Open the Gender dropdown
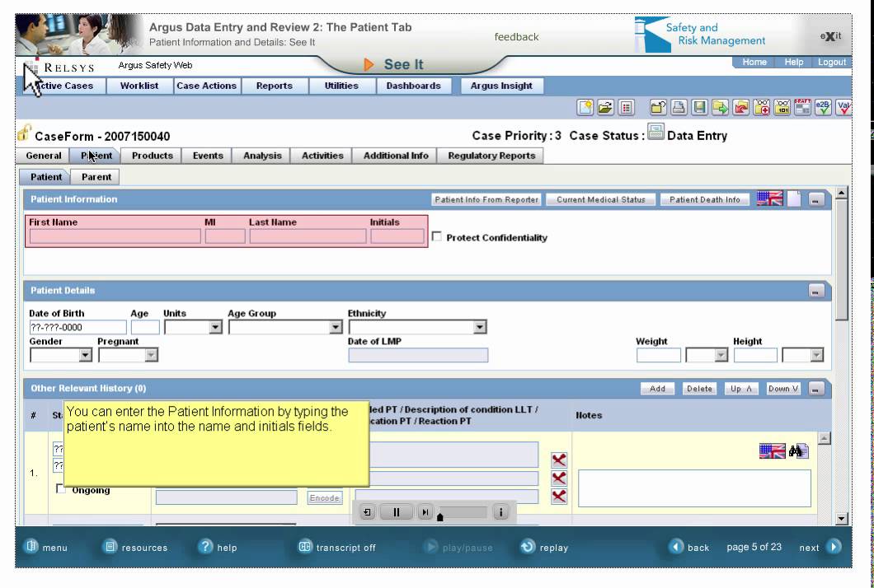Viewport: 874px width, 588px height. 85,355
